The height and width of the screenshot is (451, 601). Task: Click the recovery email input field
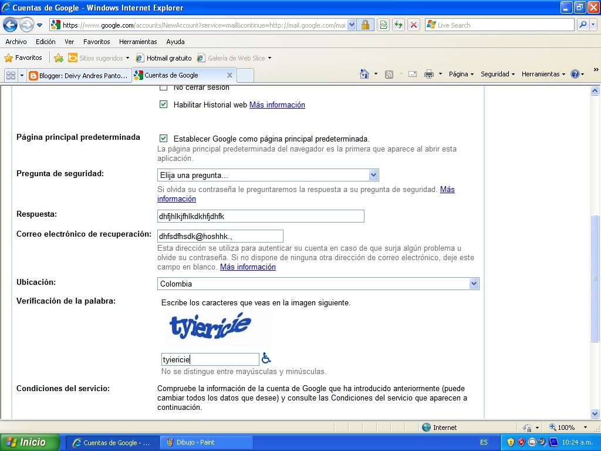coord(221,236)
